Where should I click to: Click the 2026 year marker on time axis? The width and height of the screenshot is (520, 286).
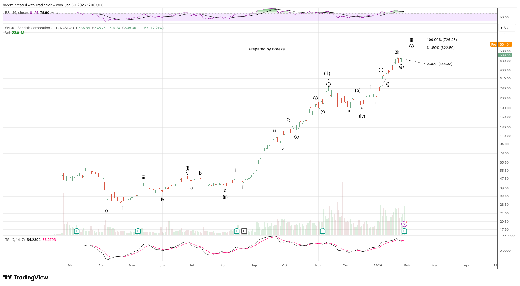click(378, 265)
